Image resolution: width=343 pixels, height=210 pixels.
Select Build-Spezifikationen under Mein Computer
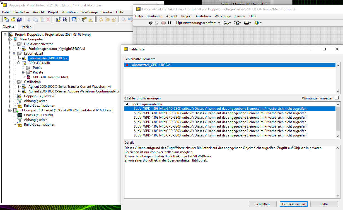pyautogui.click(x=39, y=106)
